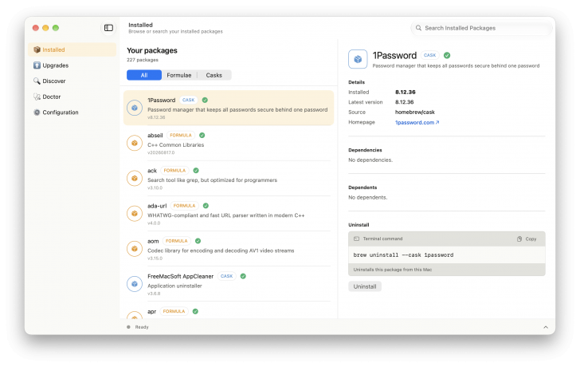Image resolution: width=580 pixels, height=367 pixels.
Task: Click the Ready status indicator
Action: coord(138,327)
